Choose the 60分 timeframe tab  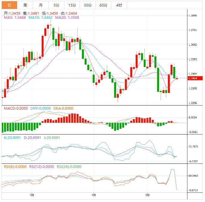[103, 5]
